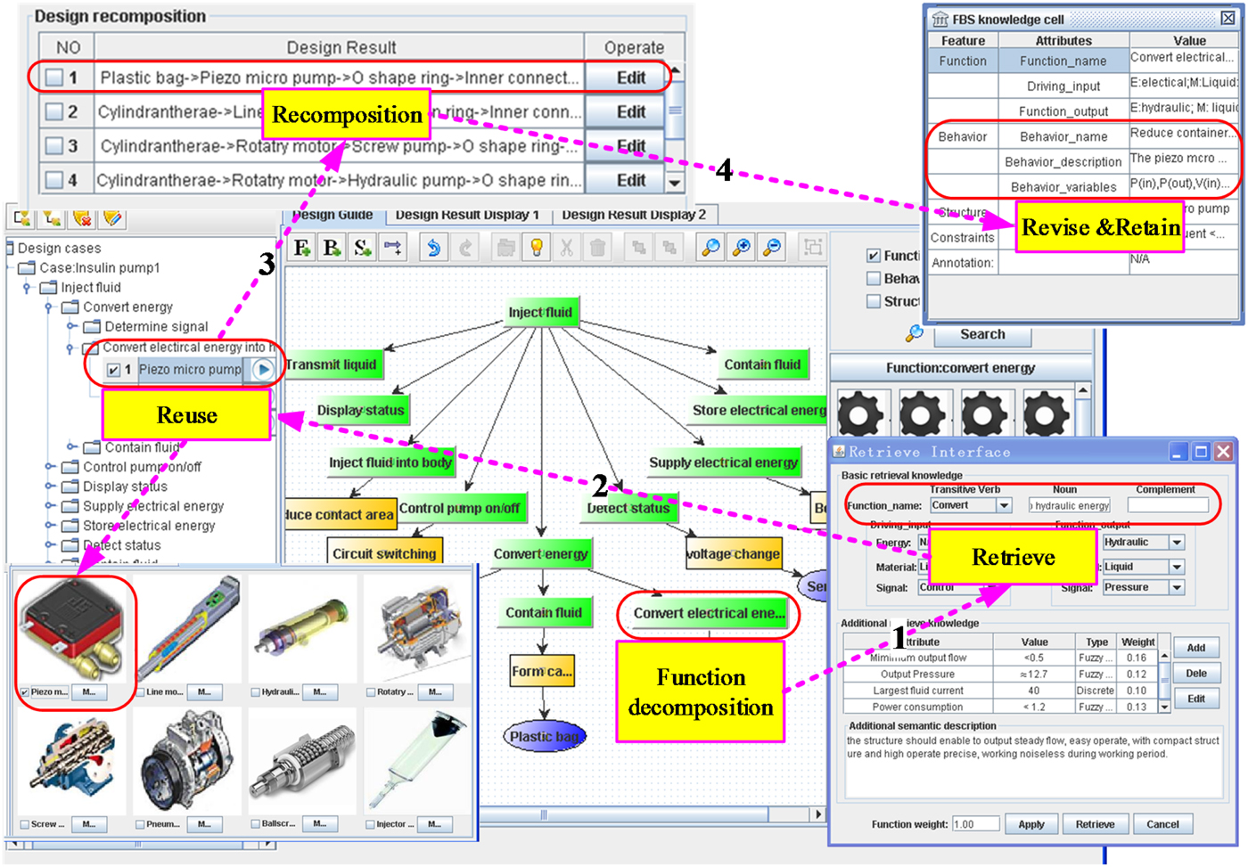The image size is (1248, 867).
Task: Uncheck the Piezo micro pump tree checkbox
Action: (113, 370)
